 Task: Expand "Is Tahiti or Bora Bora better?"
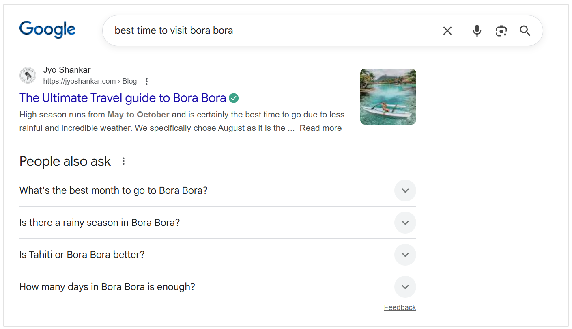405,254
